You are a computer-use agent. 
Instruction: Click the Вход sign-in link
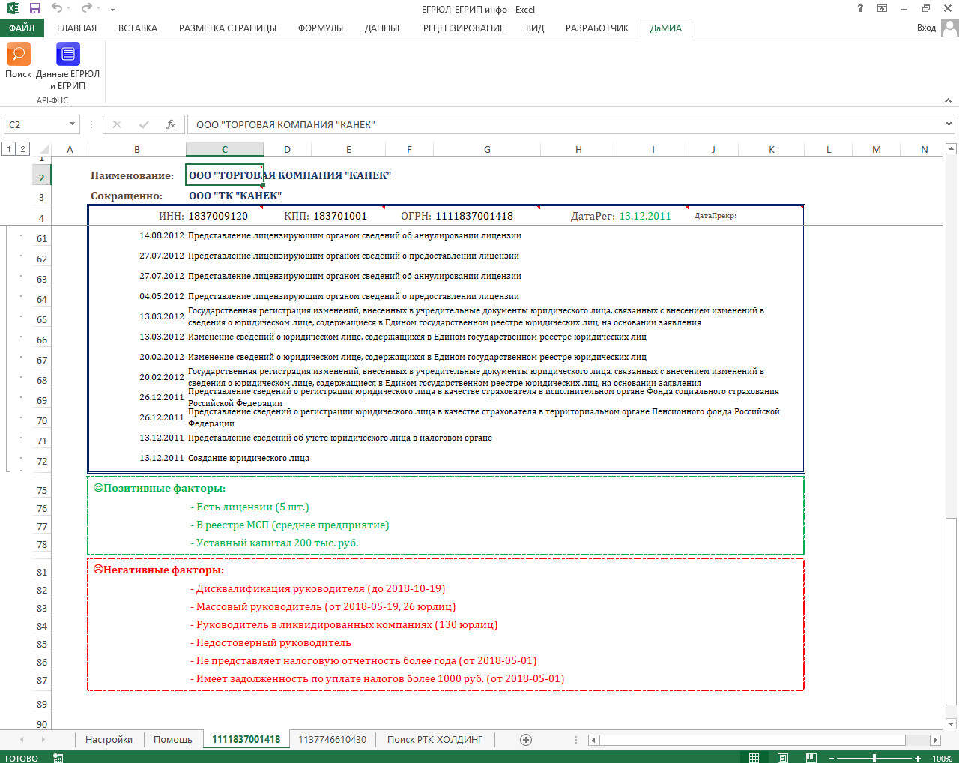click(x=926, y=28)
